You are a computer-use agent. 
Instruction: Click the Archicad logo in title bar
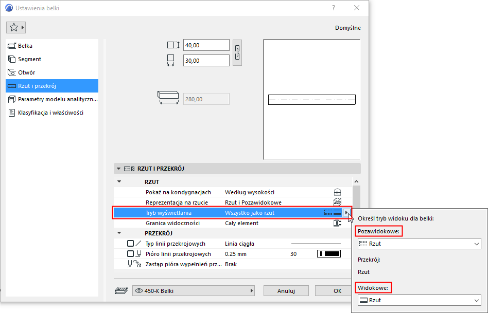[x=9, y=8]
